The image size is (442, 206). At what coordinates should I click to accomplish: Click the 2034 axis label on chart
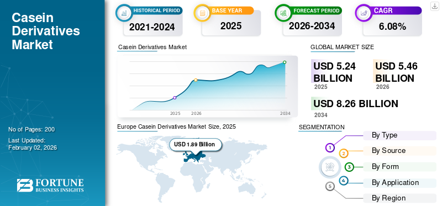tap(285, 114)
